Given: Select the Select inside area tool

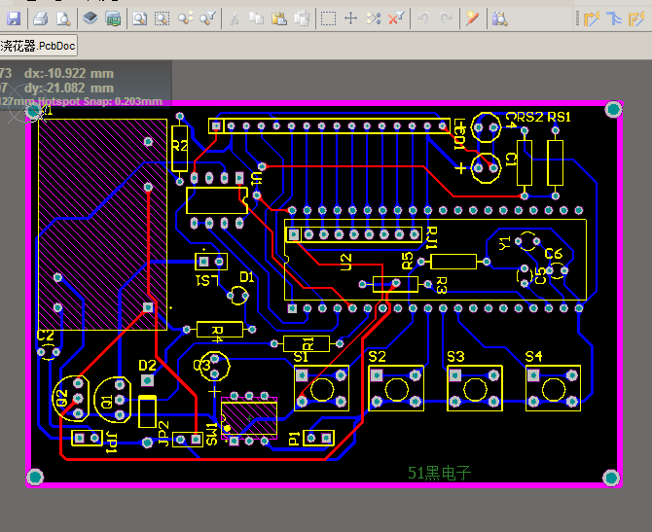Looking at the screenshot, I should (x=329, y=18).
